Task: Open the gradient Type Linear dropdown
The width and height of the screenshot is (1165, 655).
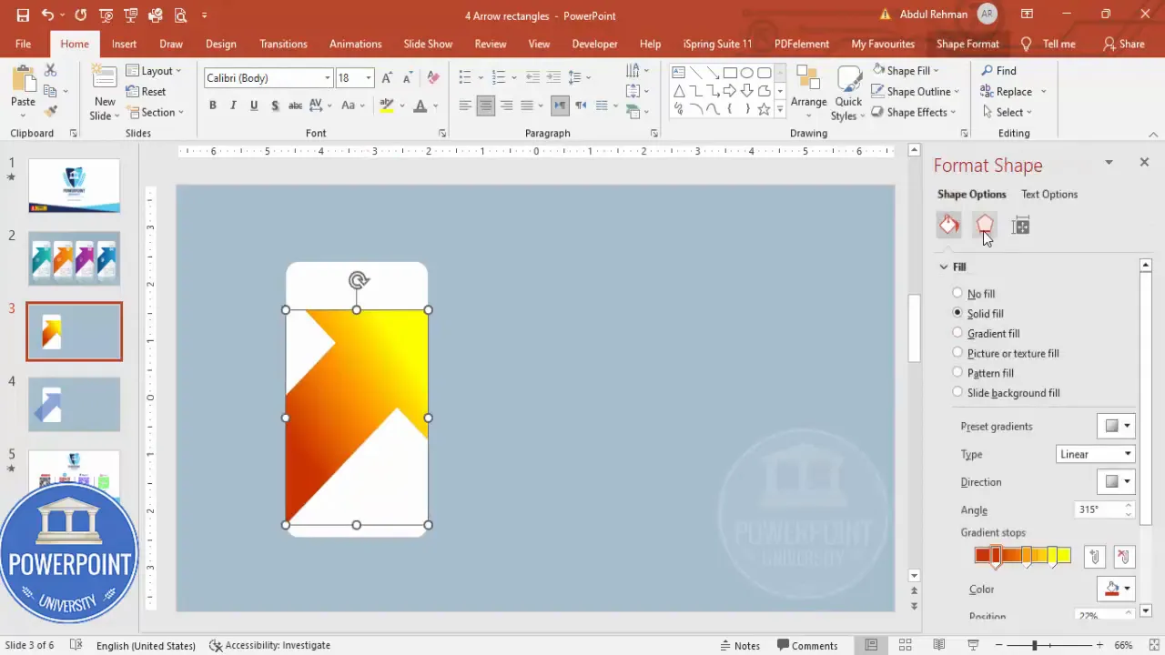Action: click(x=1096, y=454)
